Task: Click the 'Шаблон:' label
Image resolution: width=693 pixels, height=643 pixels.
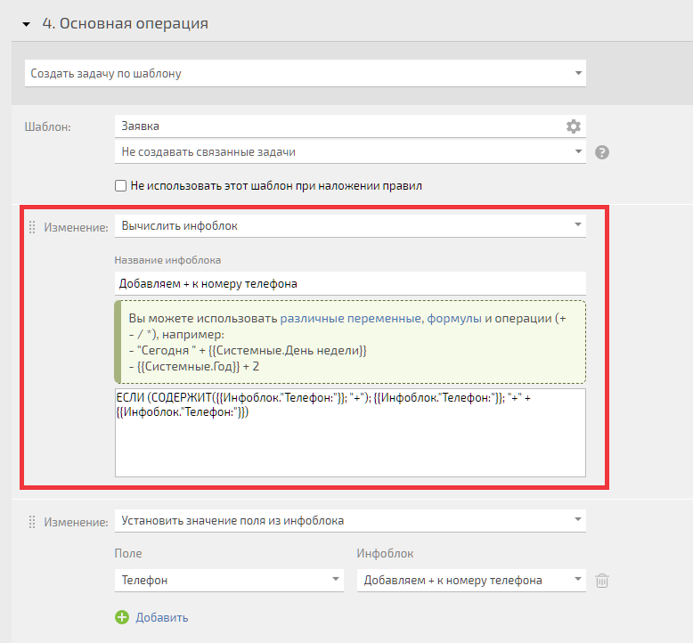Action: (x=48, y=126)
